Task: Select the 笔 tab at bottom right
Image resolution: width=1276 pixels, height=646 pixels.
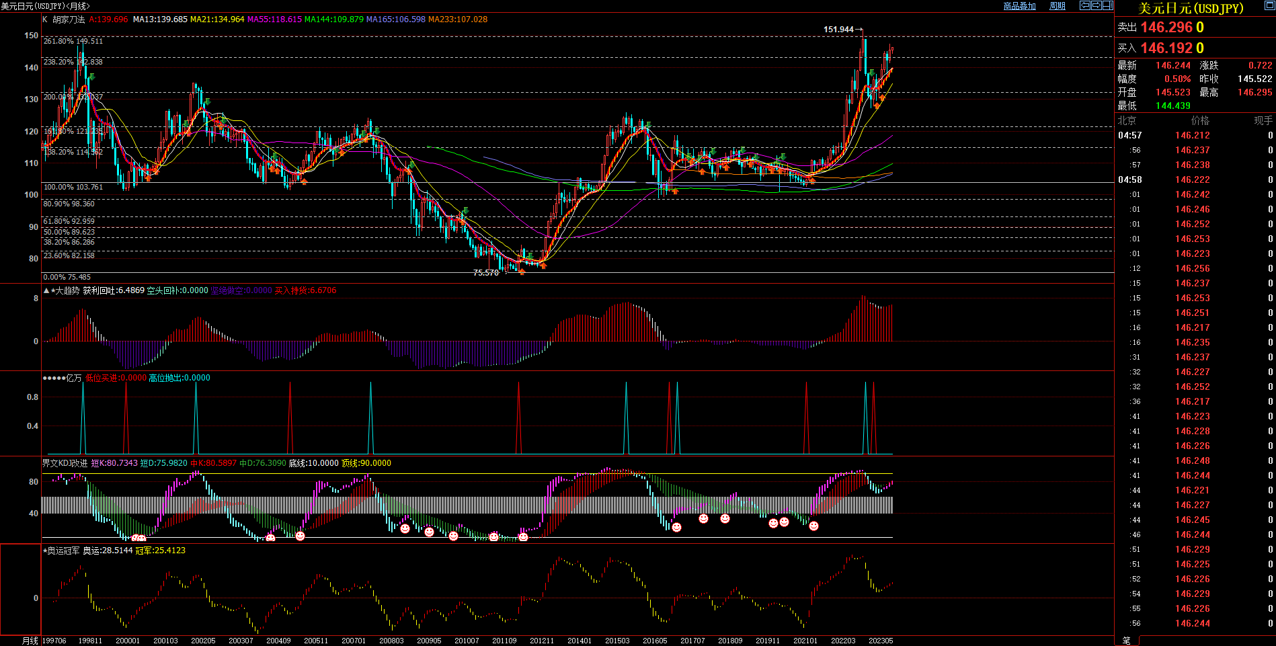Action: (1126, 641)
